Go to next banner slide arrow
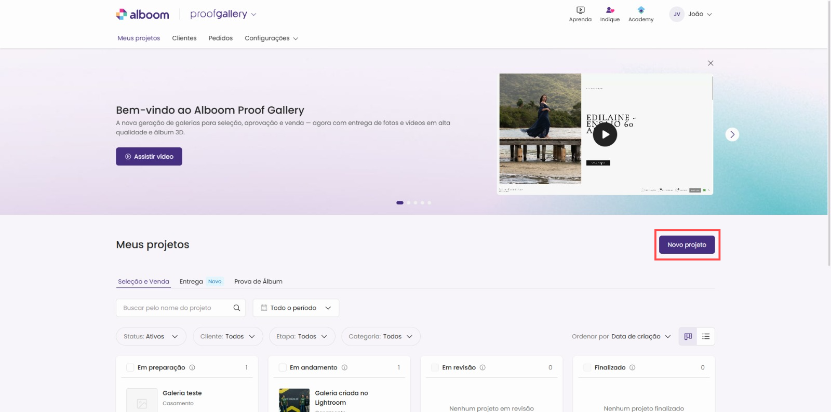The image size is (831, 412). (732, 134)
